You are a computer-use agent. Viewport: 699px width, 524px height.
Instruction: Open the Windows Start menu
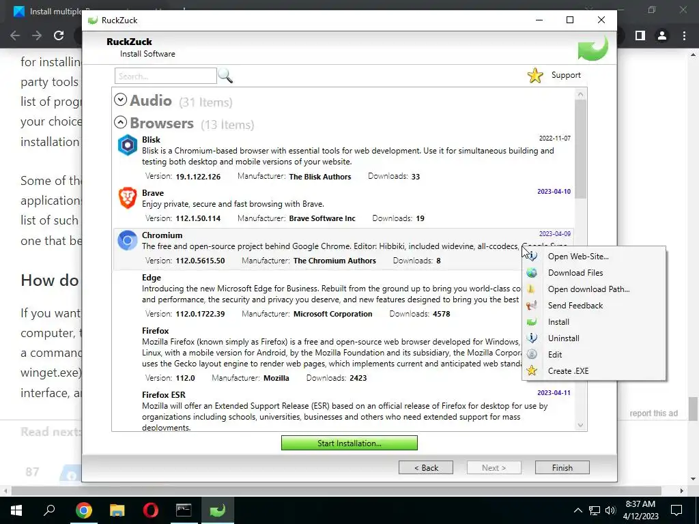point(16,510)
